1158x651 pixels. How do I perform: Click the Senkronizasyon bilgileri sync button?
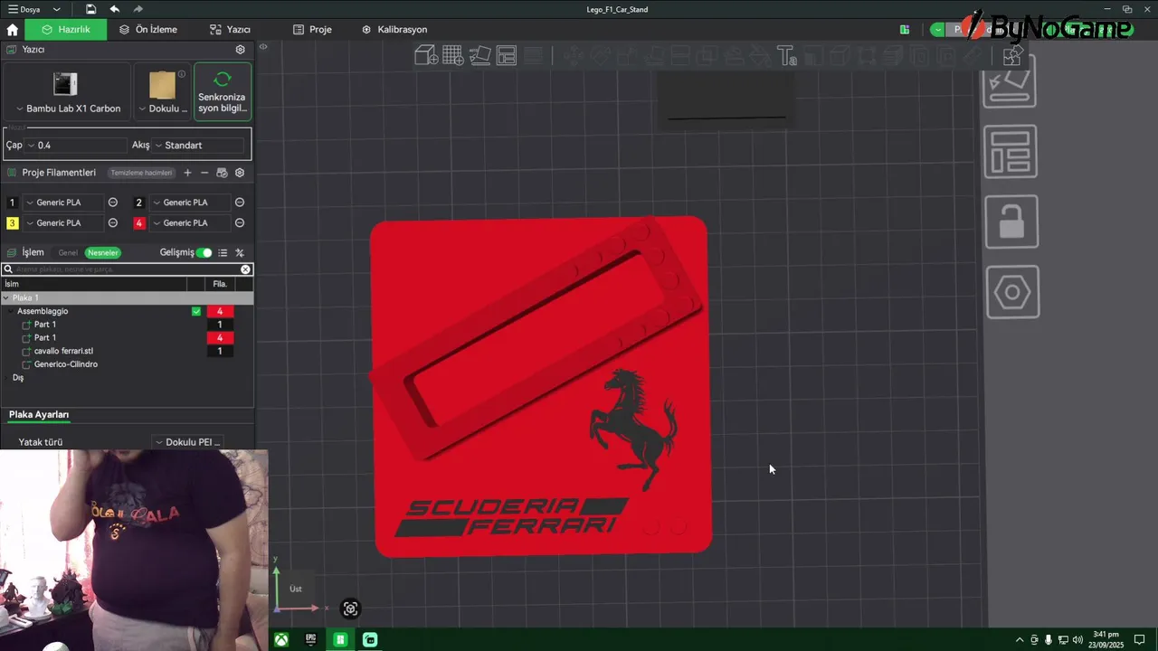223,91
